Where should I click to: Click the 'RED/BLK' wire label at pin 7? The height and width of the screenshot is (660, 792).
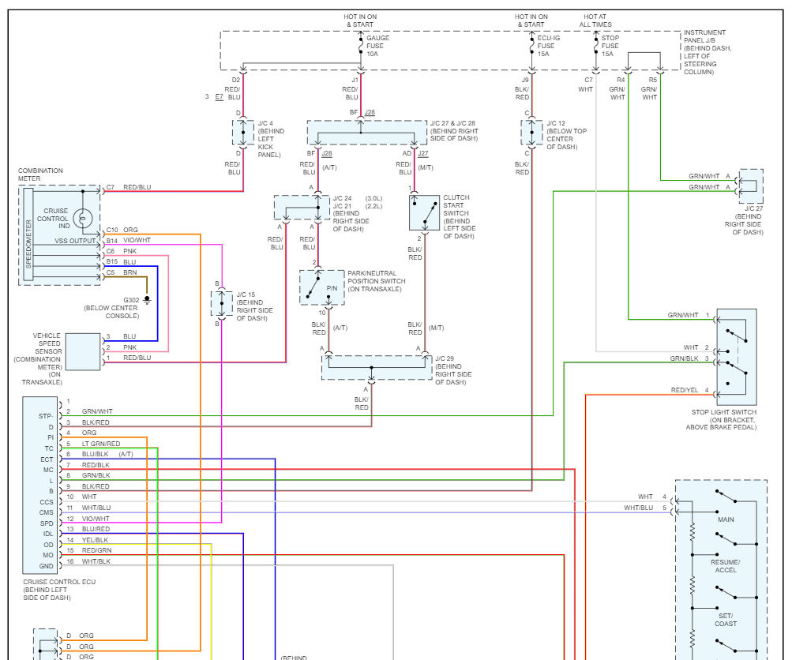(x=96, y=465)
